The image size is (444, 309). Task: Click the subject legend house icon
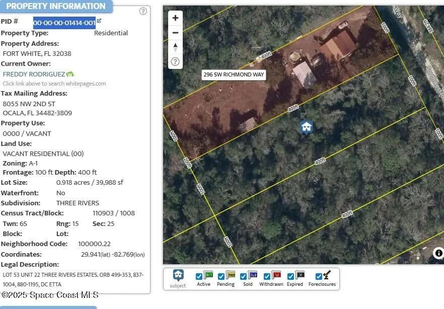(178, 275)
